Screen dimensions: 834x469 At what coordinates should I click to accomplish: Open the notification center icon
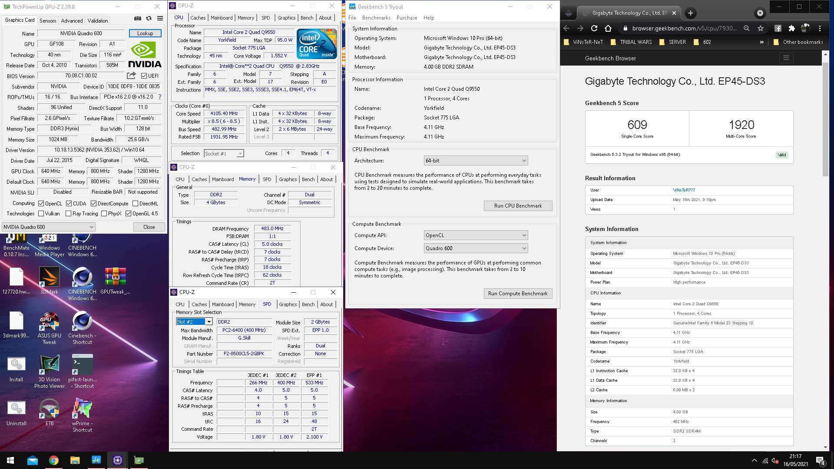821,461
